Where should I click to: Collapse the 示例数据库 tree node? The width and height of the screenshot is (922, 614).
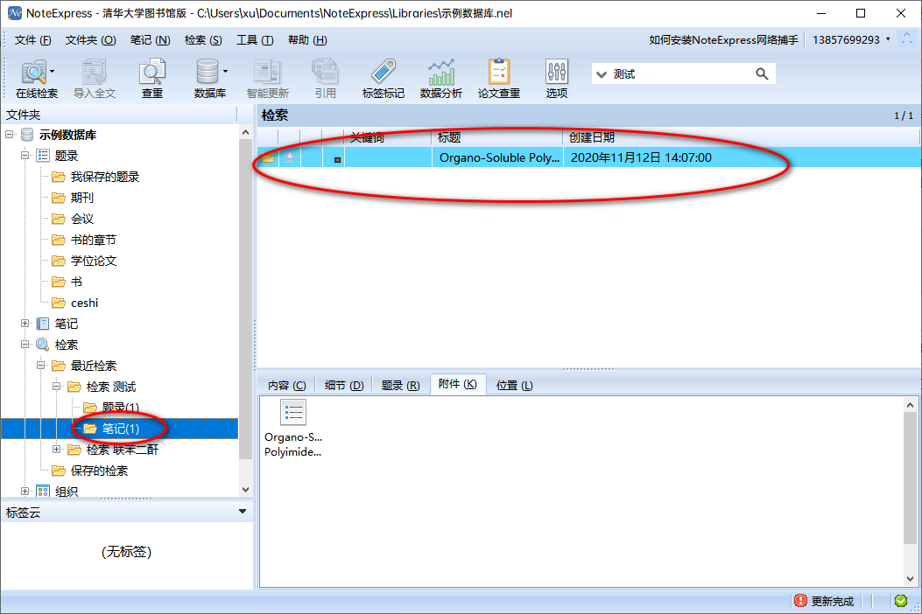click(x=10, y=135)
